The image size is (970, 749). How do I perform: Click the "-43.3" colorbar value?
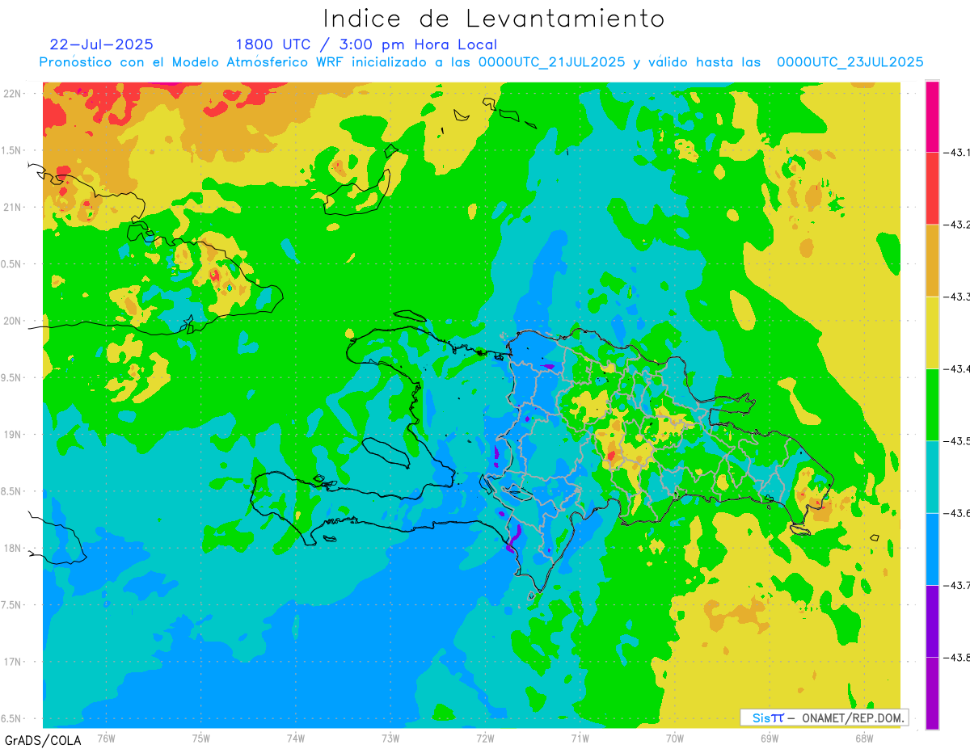(957, 297)
